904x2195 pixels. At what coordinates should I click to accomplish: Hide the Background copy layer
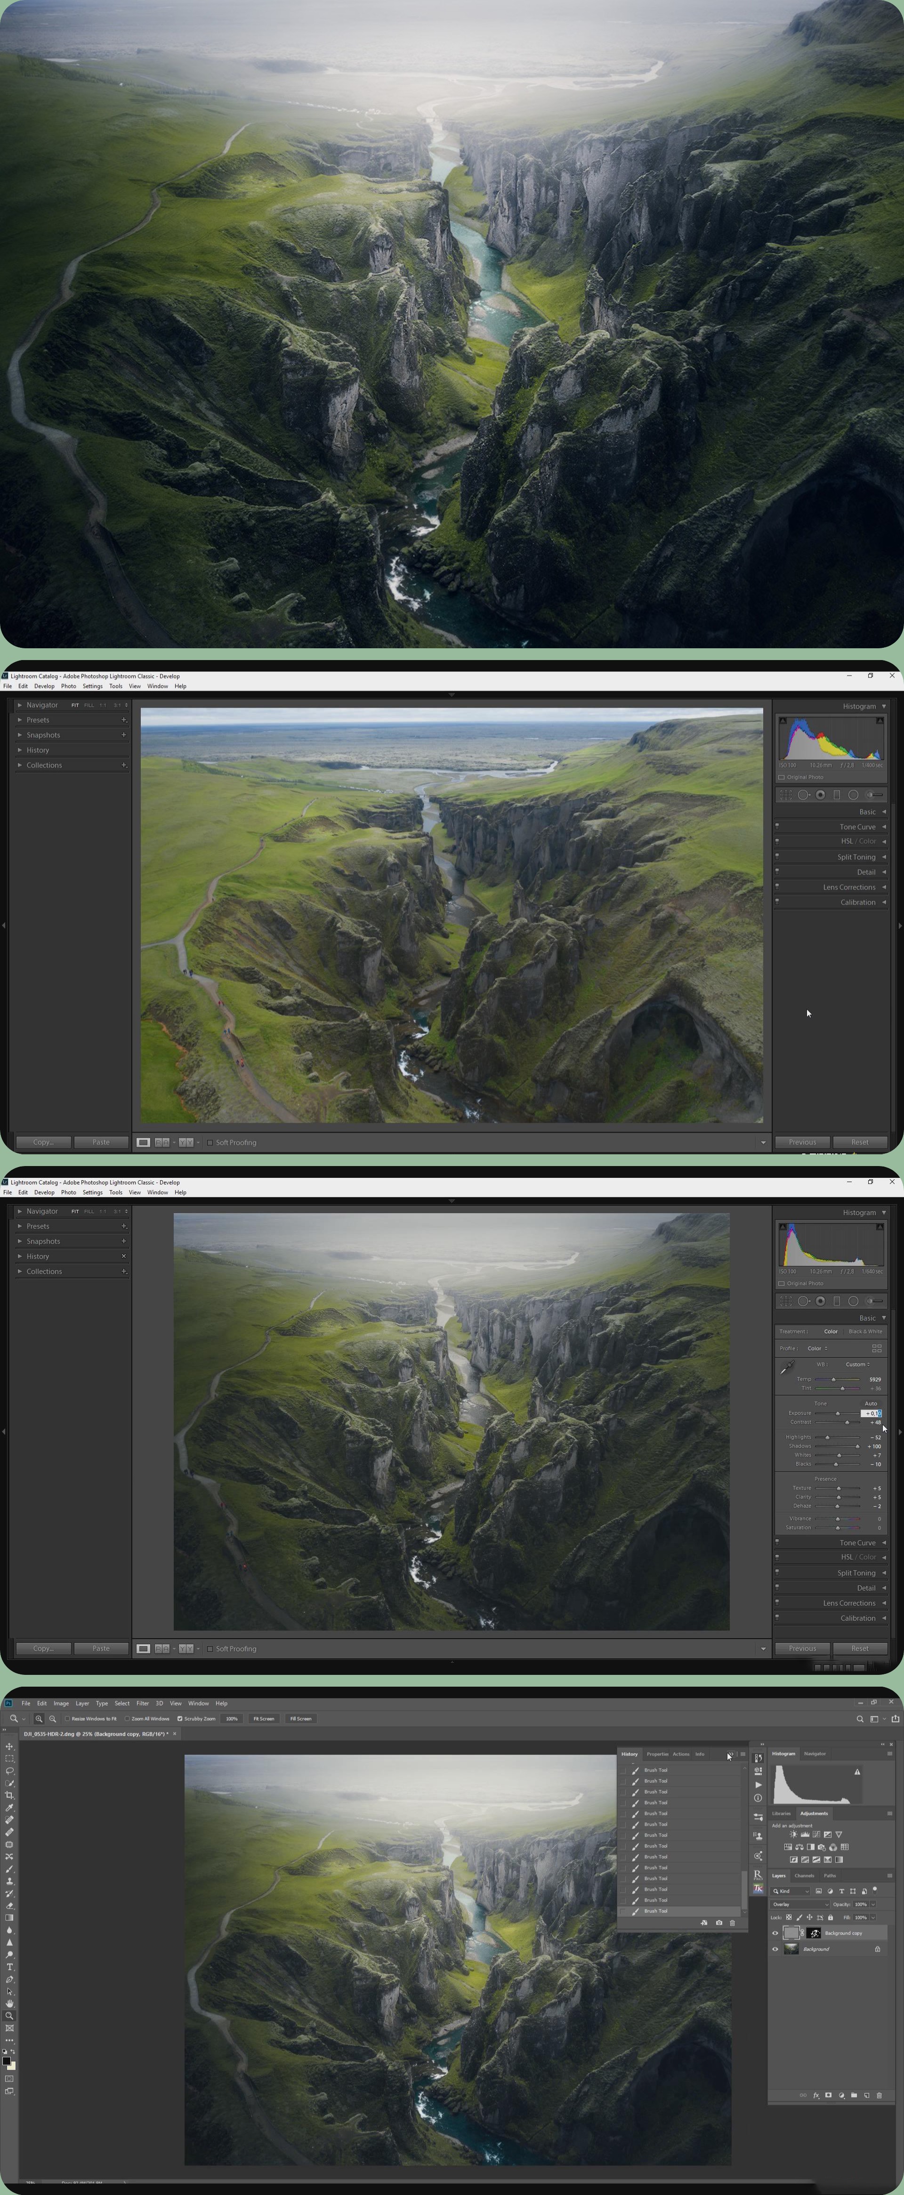click(775, 1934)
